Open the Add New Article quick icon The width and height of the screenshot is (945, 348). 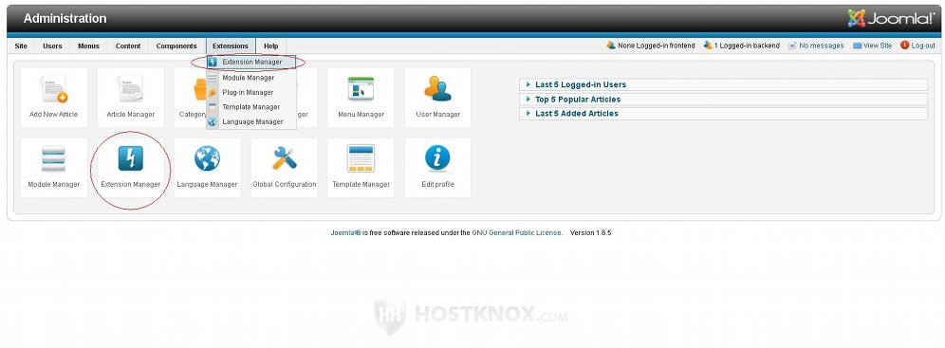[54, 98]
